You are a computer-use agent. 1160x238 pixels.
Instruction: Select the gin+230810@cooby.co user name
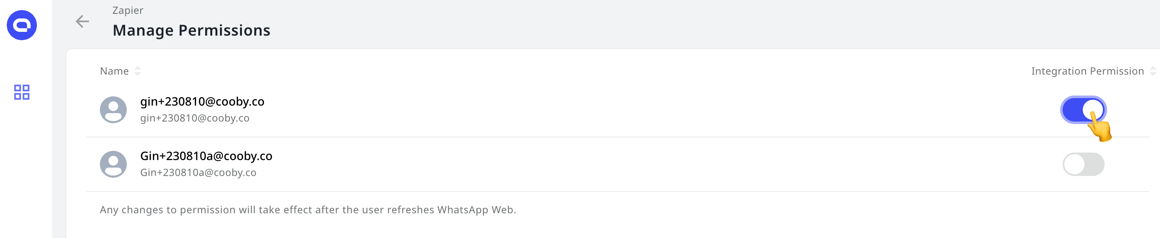202,102
